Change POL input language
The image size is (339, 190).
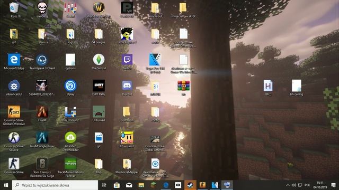[x=307, y=185]
